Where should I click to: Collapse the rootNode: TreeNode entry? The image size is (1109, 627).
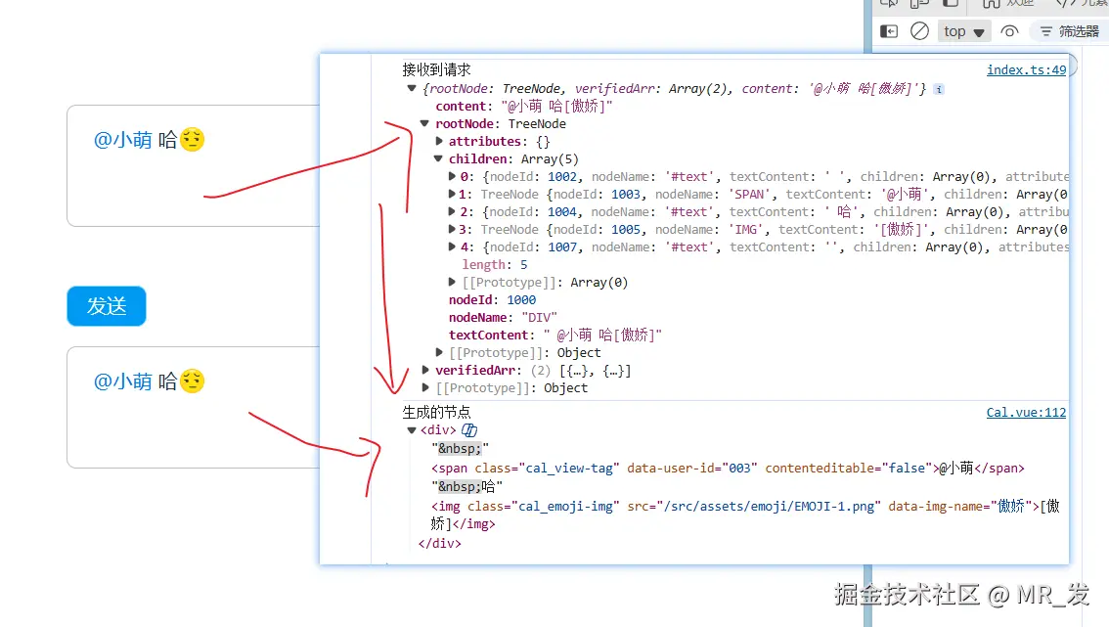tap(424, 123)
